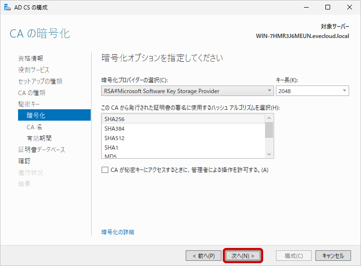361x266 pixels.
Task: Go to 資格情報 step in sidebar
Action: 31,58
